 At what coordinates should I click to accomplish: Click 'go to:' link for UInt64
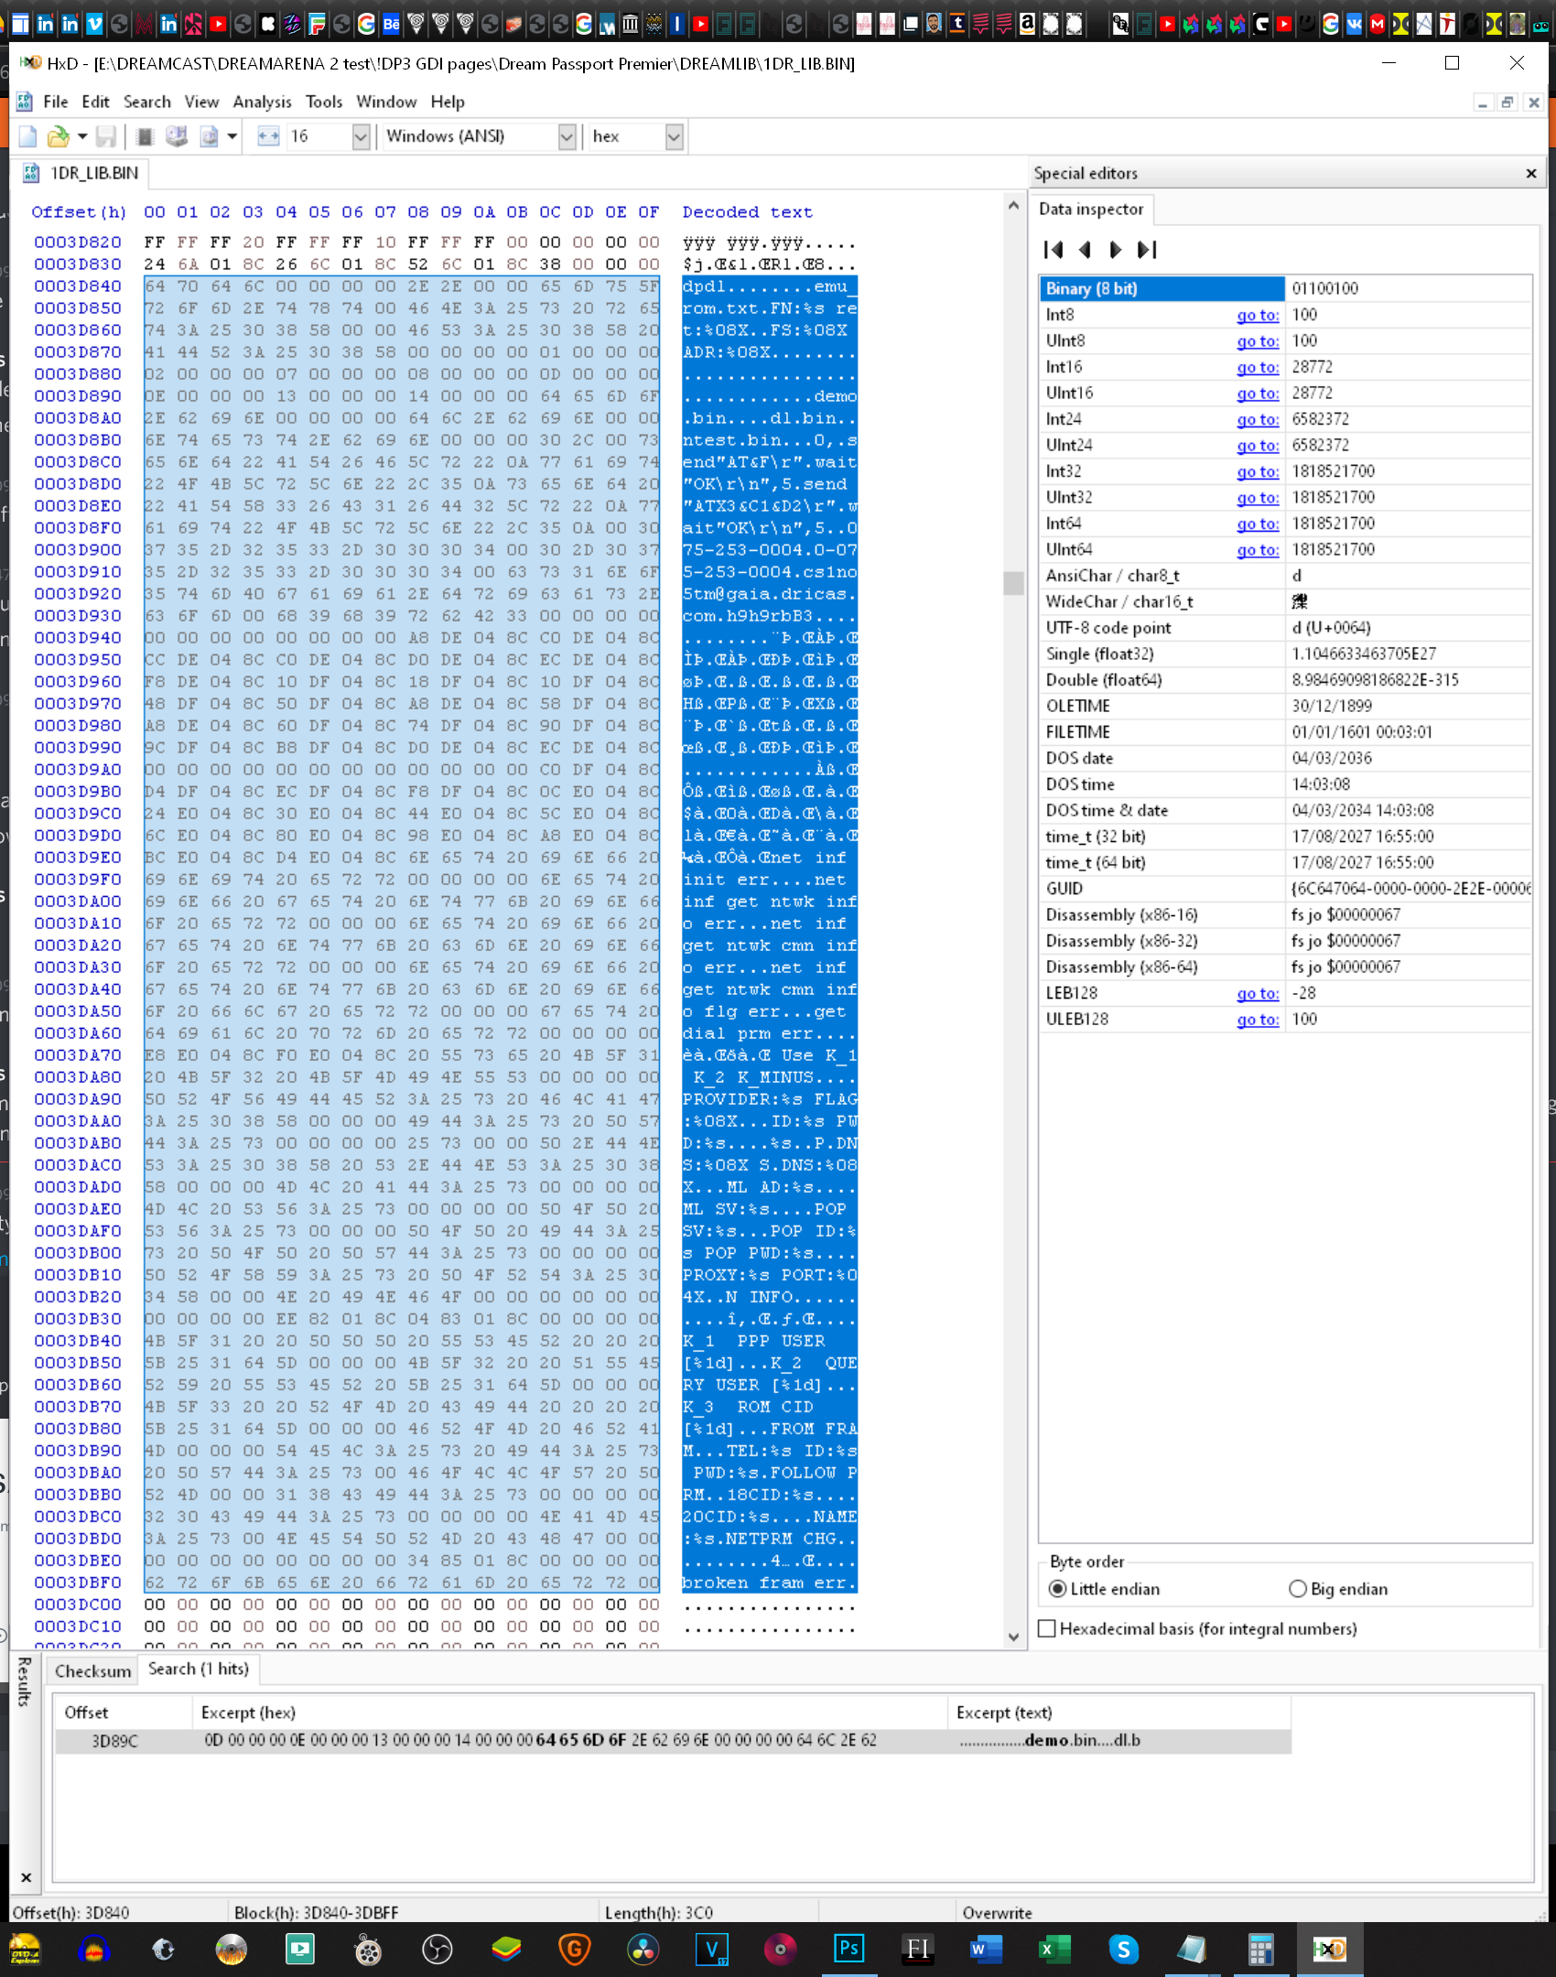click(x=1258, y=549)
